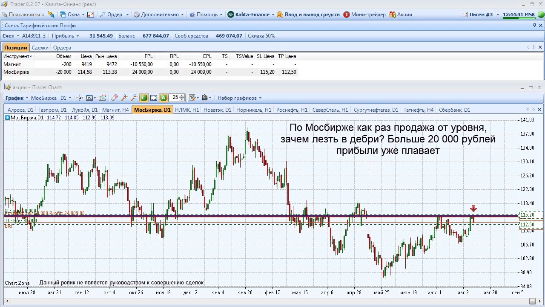Switch to the Сбербанк, D1 chart tab

click(454, 110)
